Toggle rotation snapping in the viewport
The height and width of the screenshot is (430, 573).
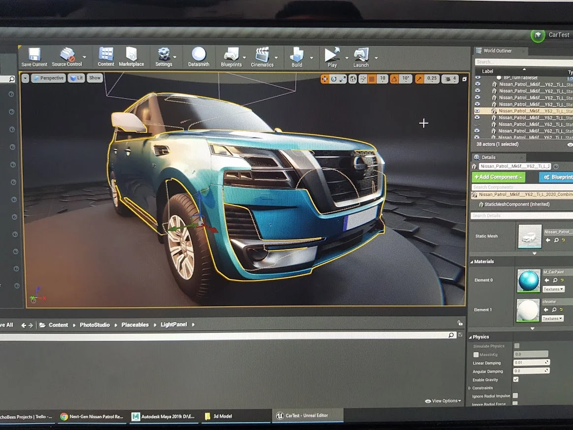coord(394,79)
